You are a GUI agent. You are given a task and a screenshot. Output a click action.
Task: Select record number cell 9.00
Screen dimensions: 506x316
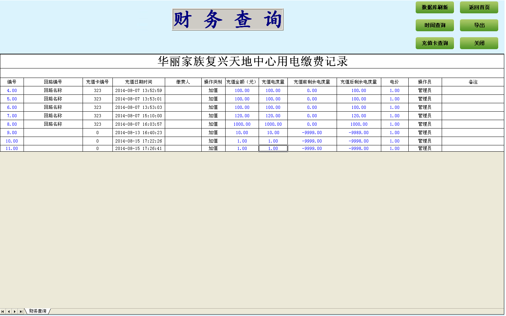(12, 133)
